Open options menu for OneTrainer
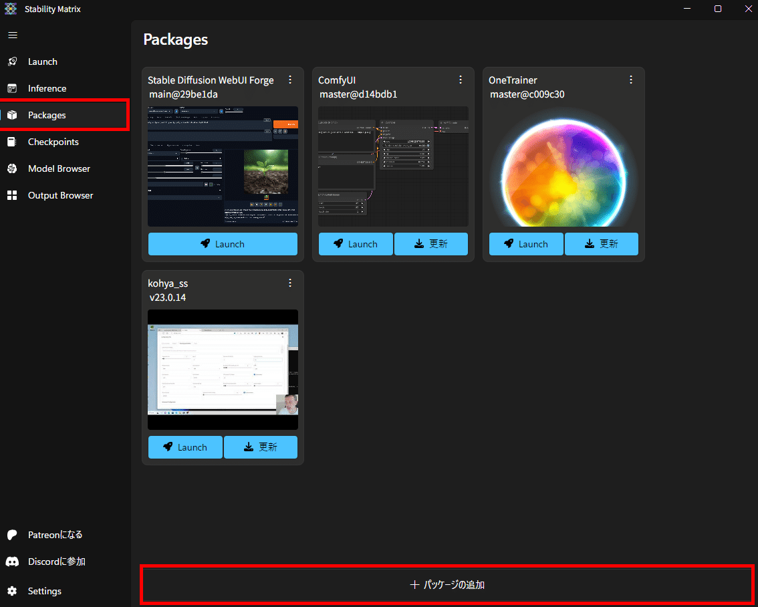This screenshot has height=607, width=758. point(631,80)
